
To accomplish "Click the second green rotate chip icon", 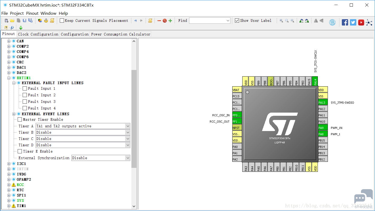I will (x=307, y=21).
